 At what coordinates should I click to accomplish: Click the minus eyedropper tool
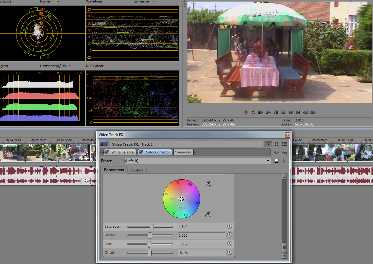[x=208, y=214]
